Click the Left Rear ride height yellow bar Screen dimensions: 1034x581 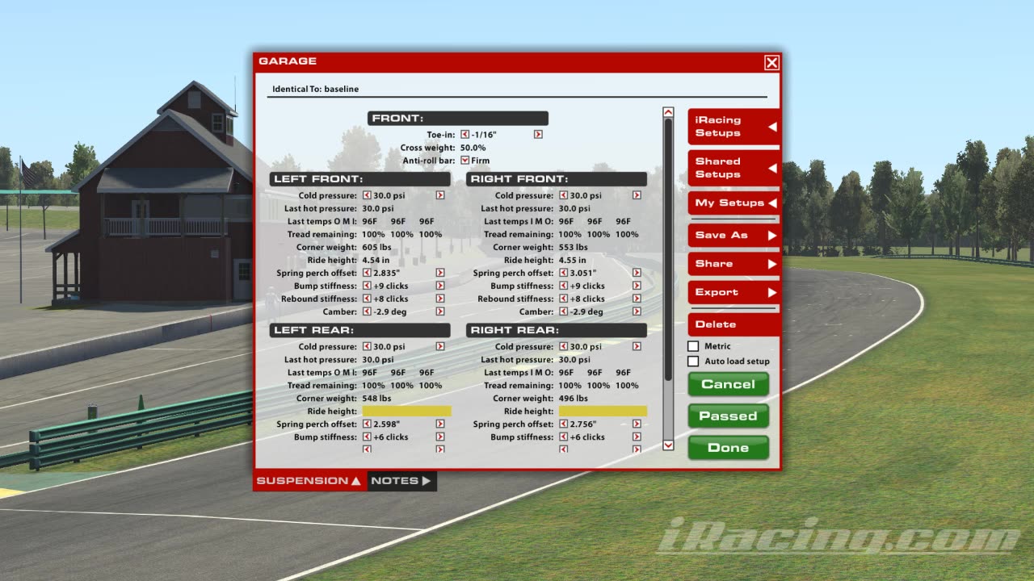(x=407, y=411)
